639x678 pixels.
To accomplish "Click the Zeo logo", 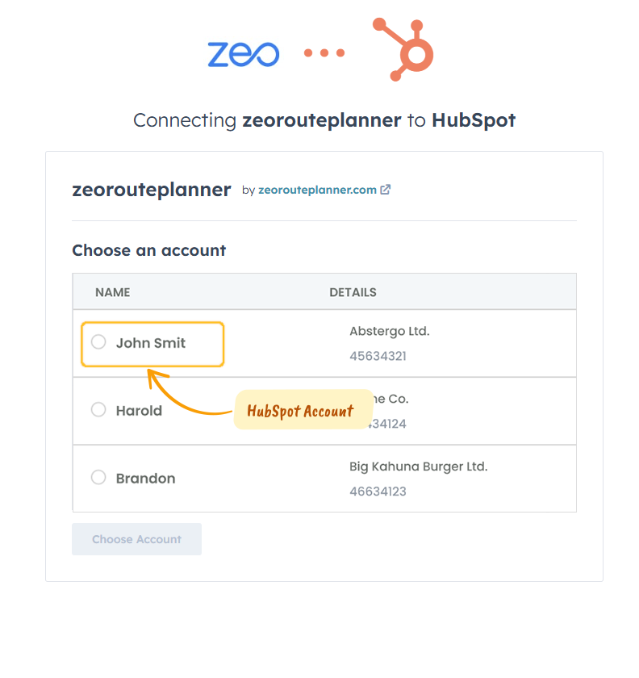I will [x=243, y=53].
